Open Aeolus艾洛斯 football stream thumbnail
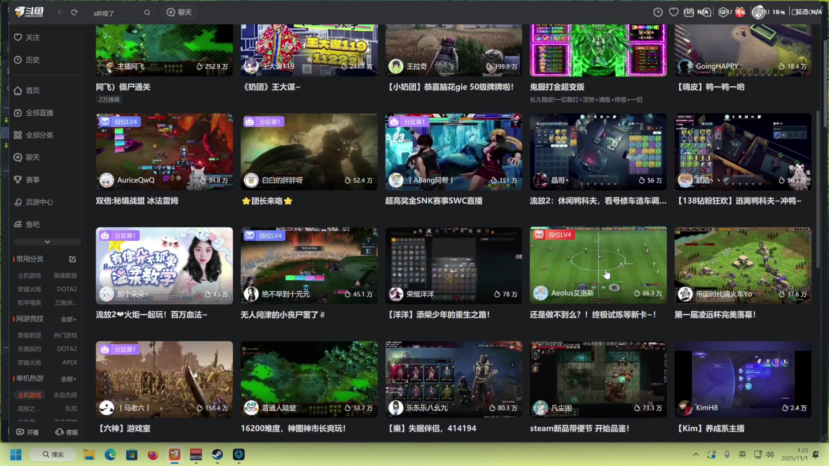Screen dimensions: 829x466 click(x=598, y=265)
